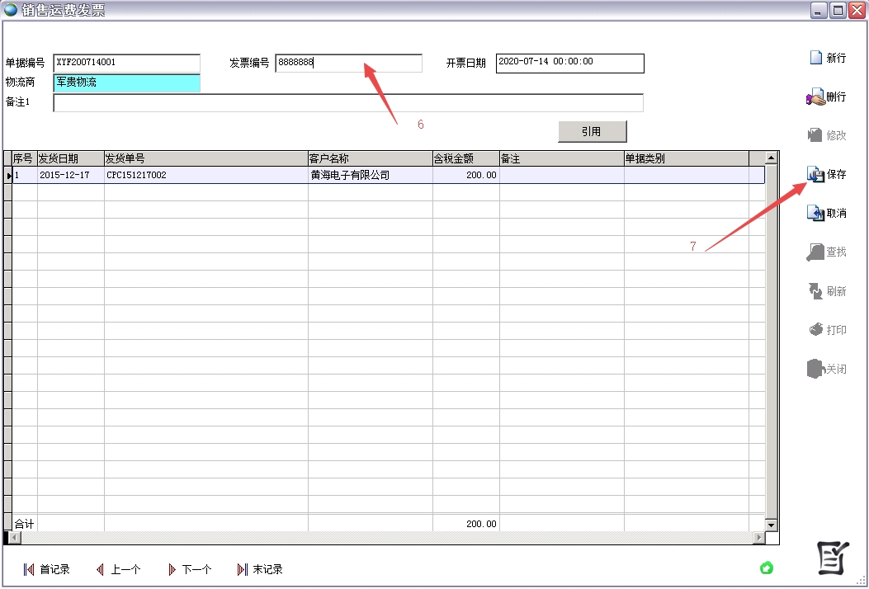Click the 备注1 remarks field
This screenshot has height=589, width=869.
[347, 102]
